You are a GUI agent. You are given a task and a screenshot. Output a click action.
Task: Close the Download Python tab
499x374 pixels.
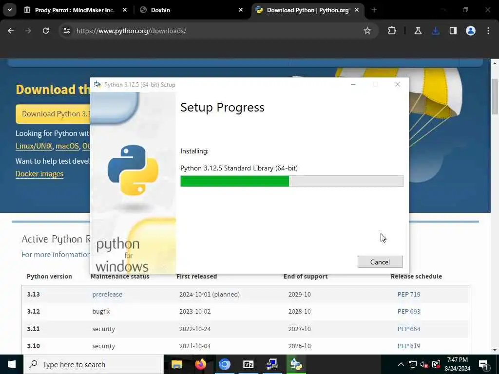tap(357, 10)
